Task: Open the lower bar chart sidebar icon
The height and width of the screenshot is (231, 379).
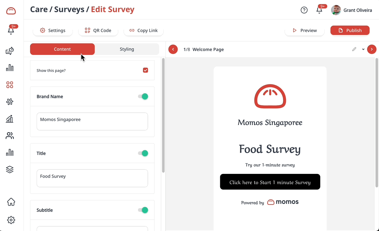Action: point(10,153)
